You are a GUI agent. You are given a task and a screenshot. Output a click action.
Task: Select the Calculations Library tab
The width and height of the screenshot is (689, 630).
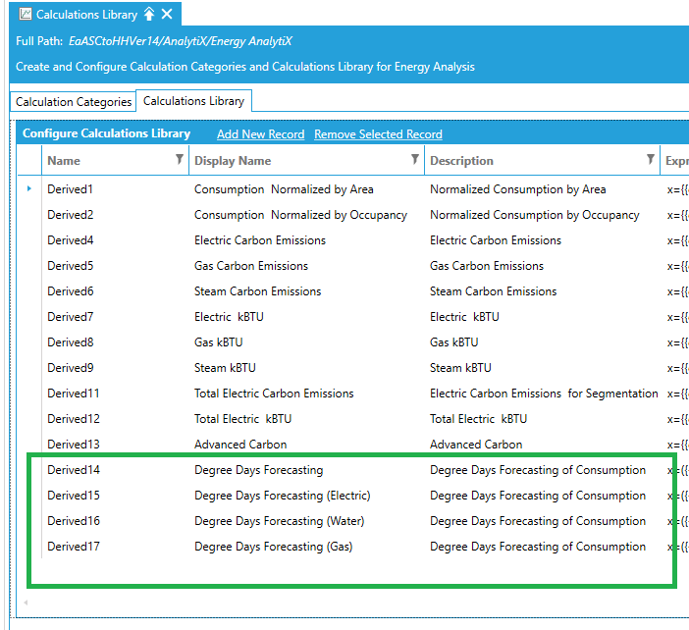point(193,101)
